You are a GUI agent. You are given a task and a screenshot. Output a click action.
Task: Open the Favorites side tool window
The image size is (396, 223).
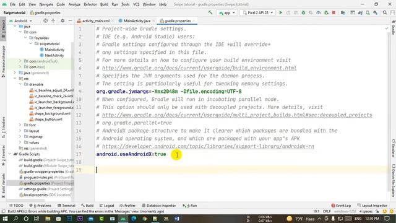coord(3,155)
